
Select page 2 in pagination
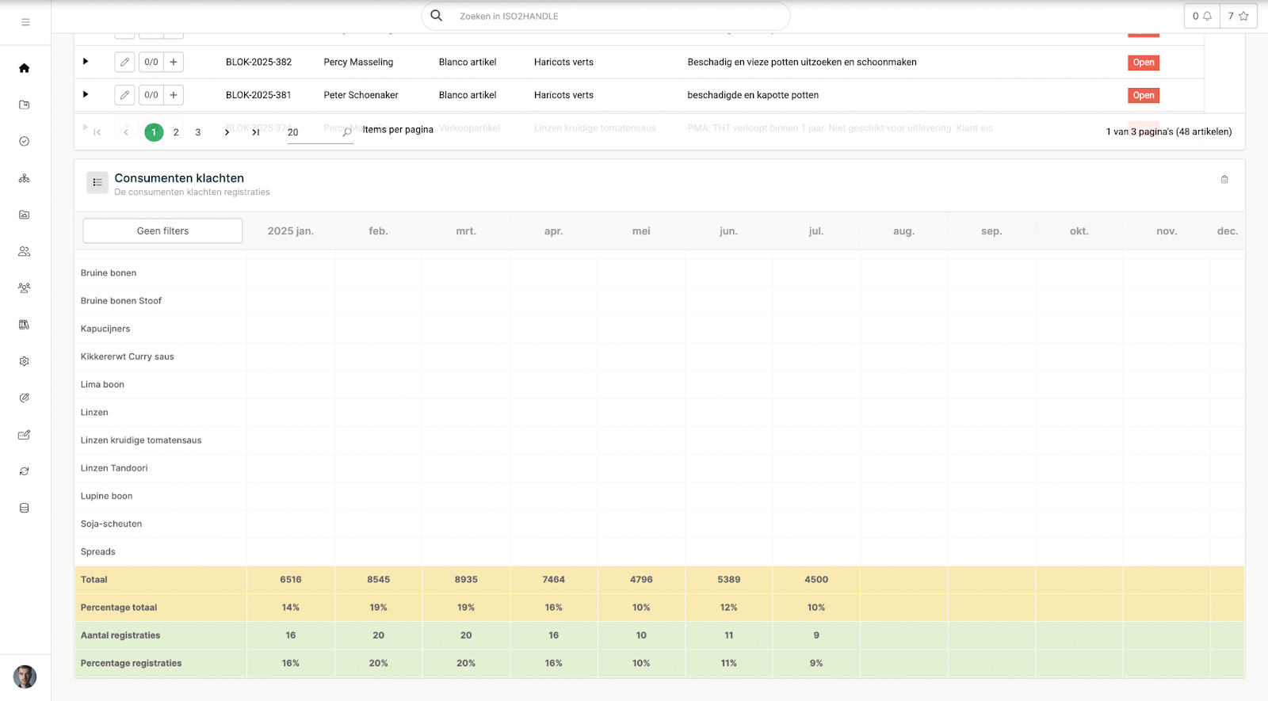click(x=176, y=132)
